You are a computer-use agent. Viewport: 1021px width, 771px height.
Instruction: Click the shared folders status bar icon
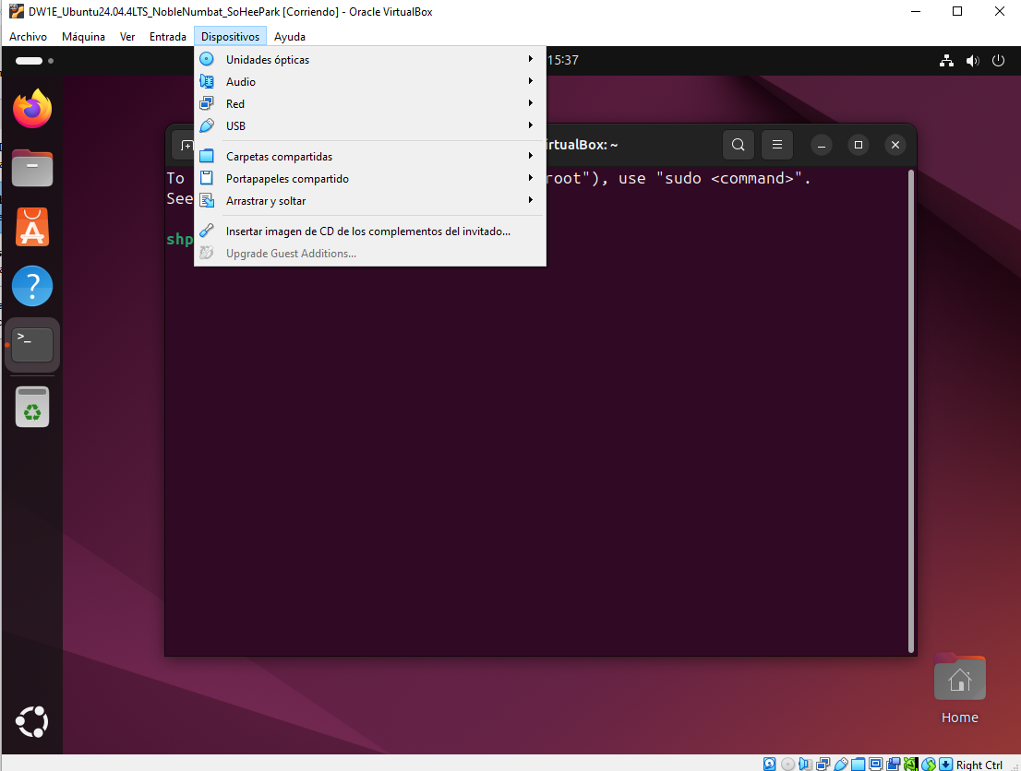point(859,764)
